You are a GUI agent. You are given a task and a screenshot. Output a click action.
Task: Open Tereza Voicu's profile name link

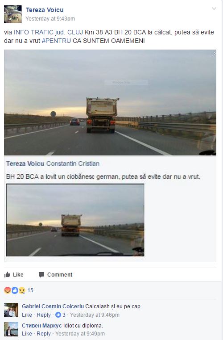click(x=45, y=10)
